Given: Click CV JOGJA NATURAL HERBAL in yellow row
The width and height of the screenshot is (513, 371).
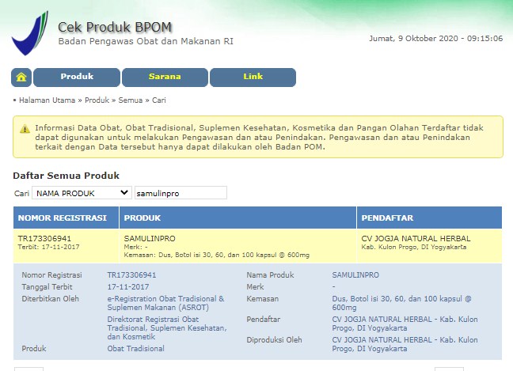Looking at the screenshot, I should (x=416, y=239).
